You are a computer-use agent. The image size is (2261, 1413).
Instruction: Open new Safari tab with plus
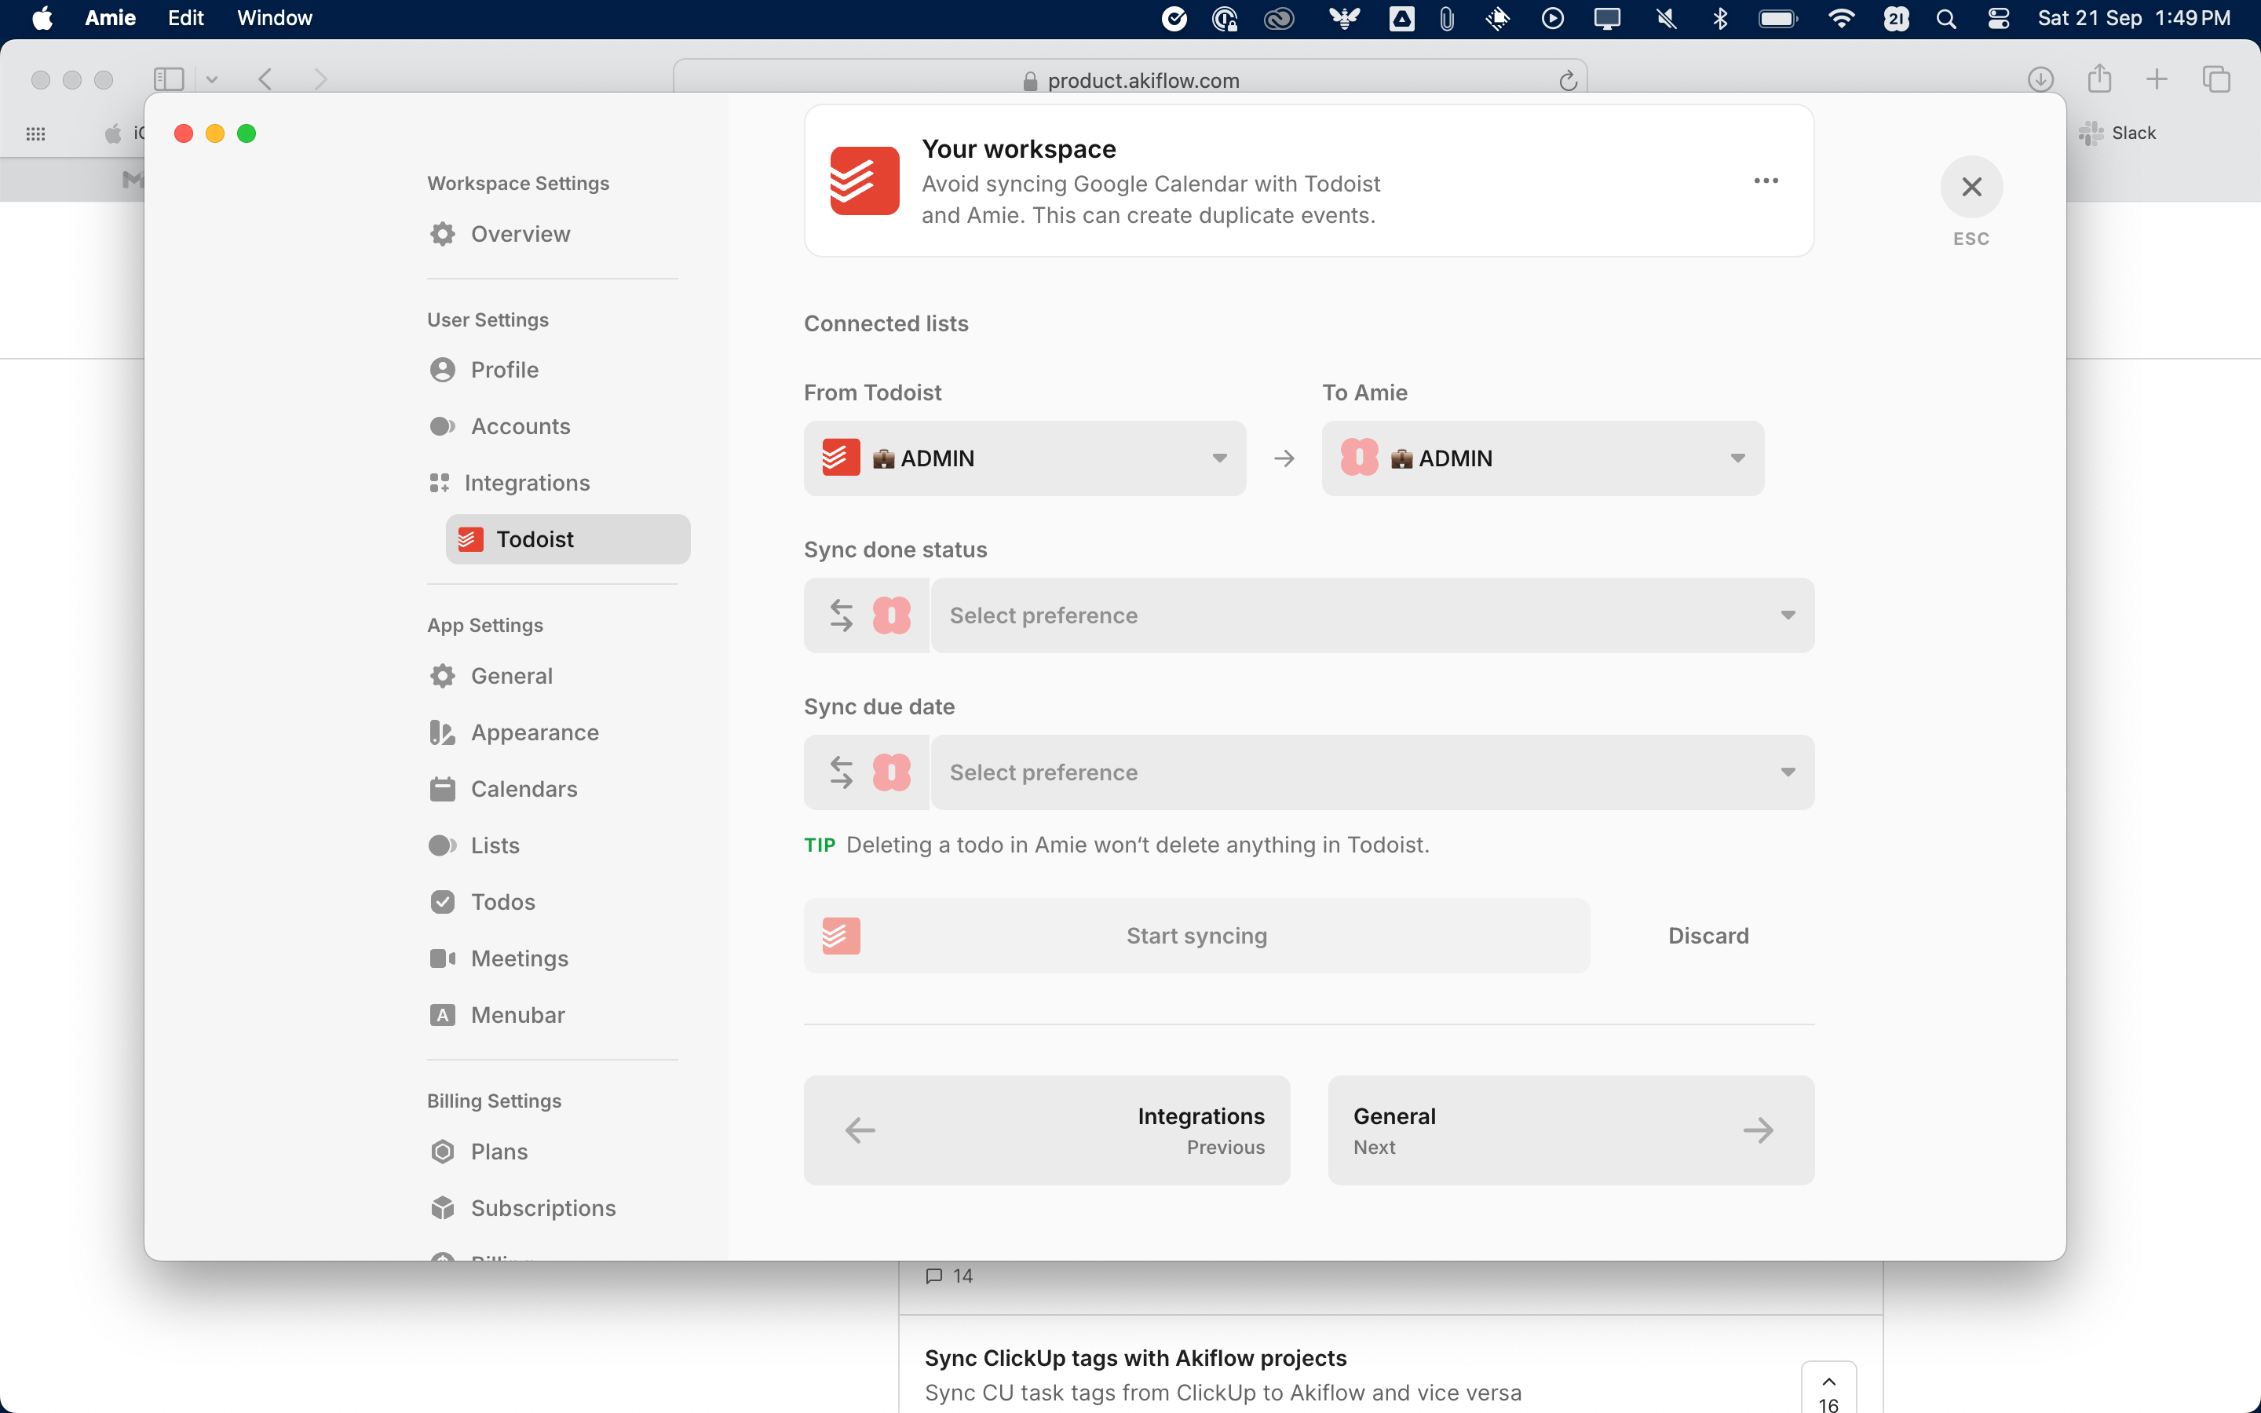(2157, 79)
